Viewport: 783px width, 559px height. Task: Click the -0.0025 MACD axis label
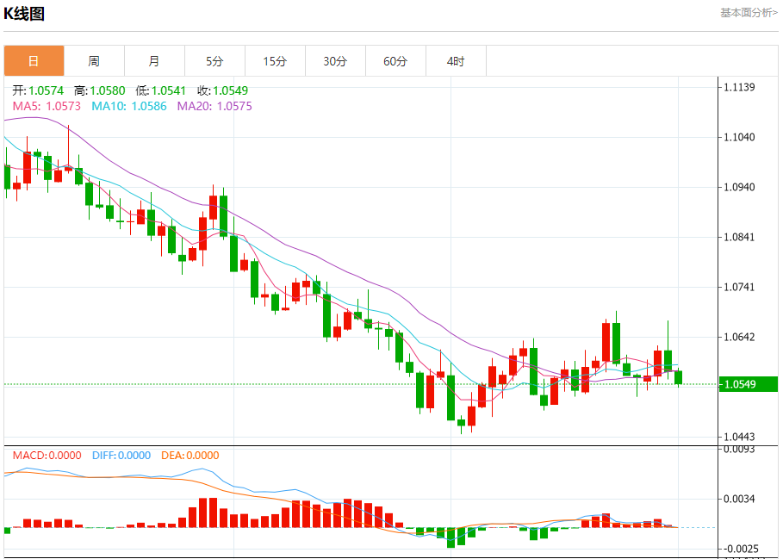(739, 549)
